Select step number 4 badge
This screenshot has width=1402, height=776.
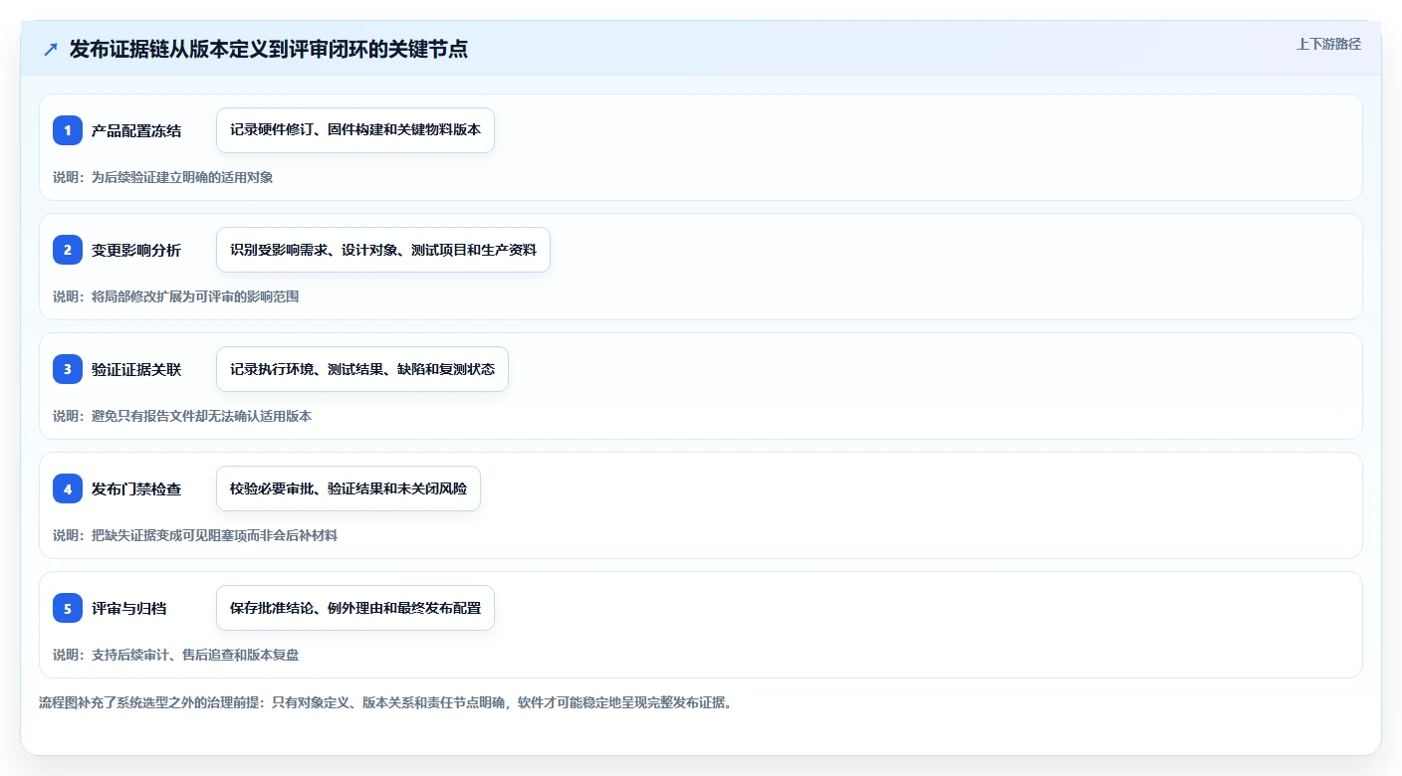[68, 488]
